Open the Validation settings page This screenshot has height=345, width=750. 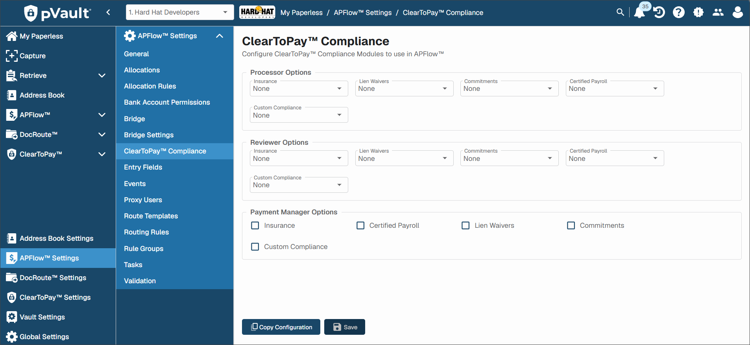[175, 281]
